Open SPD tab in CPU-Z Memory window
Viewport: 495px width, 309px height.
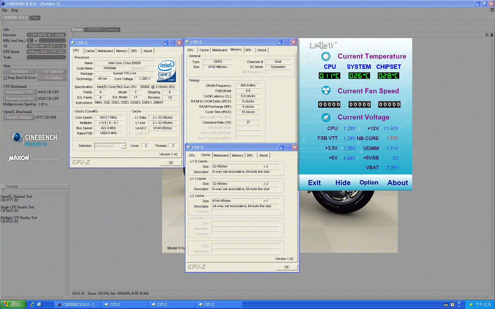pyautogui.click(x=248, y=50)
